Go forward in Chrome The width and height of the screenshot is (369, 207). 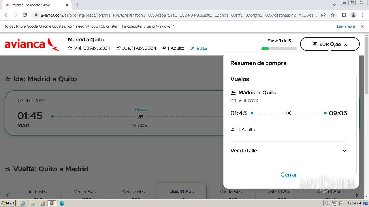[x=16, y=15]
